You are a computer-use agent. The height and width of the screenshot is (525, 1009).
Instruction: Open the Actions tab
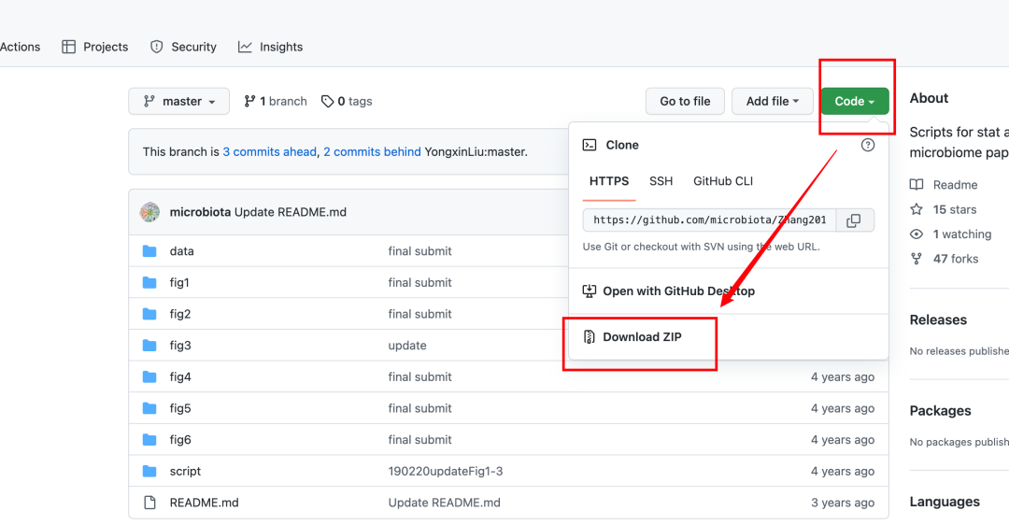[20, 47]
